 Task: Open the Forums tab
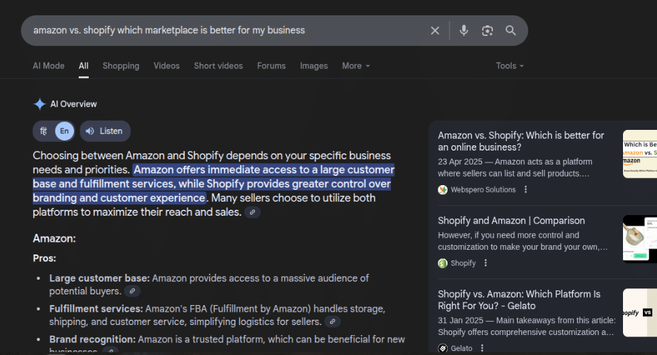(271, 66)
